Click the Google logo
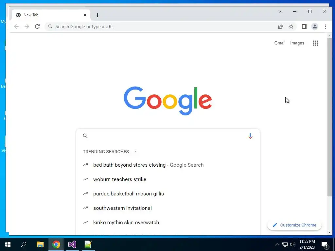This screenshot has height=251, width=335. pyautogui.click(x=168, y=101)
